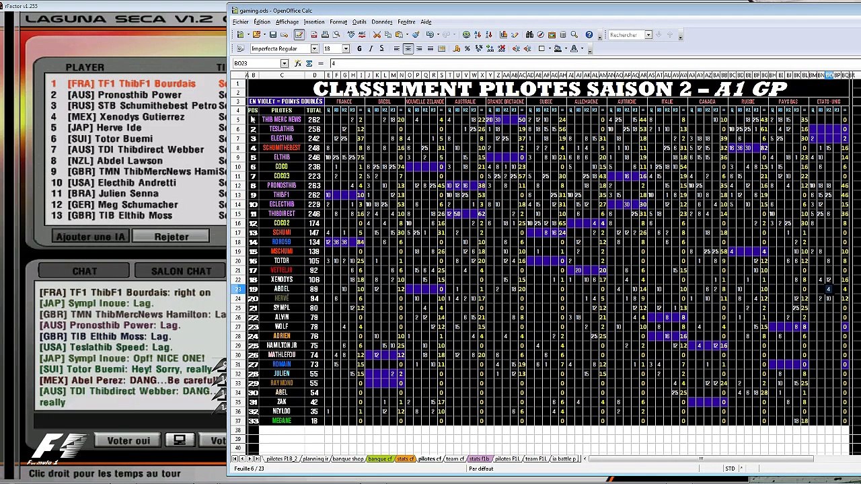This screenshot has height=484, width=861.
Task: Click the Save document icon in Calc
Action: pyautogui.click(x=273, y=34)
